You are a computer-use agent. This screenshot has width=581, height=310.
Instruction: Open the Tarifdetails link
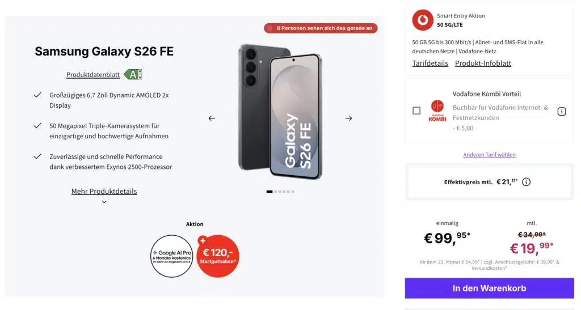pyautogui.click(x=430, y=63)
